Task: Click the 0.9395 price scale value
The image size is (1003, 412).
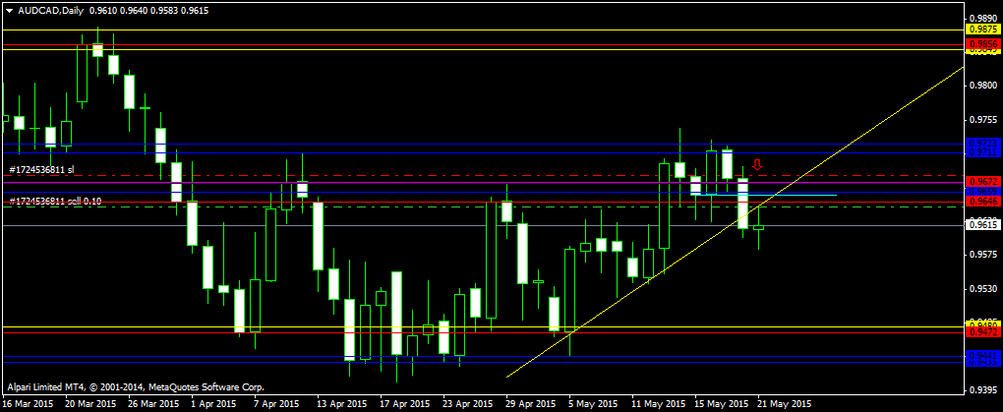Action: tap(982, 389)
